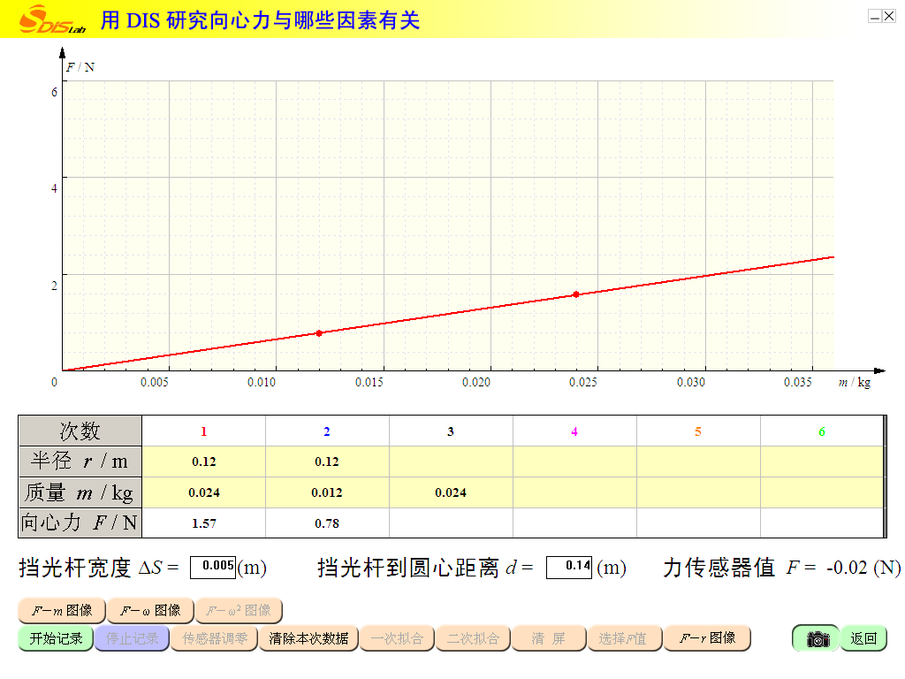Switch to the F–ω 图像 graph
Image resolution: width=905 pixels, height=679 pixels.
[150, 611]
